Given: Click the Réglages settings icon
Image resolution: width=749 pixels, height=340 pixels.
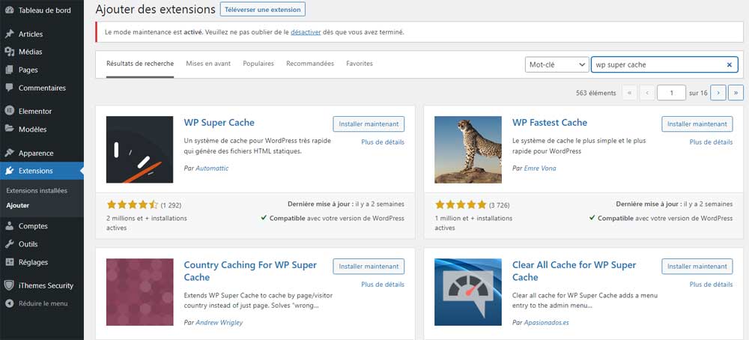Looking at the screenshot, I should click(9, 262).
